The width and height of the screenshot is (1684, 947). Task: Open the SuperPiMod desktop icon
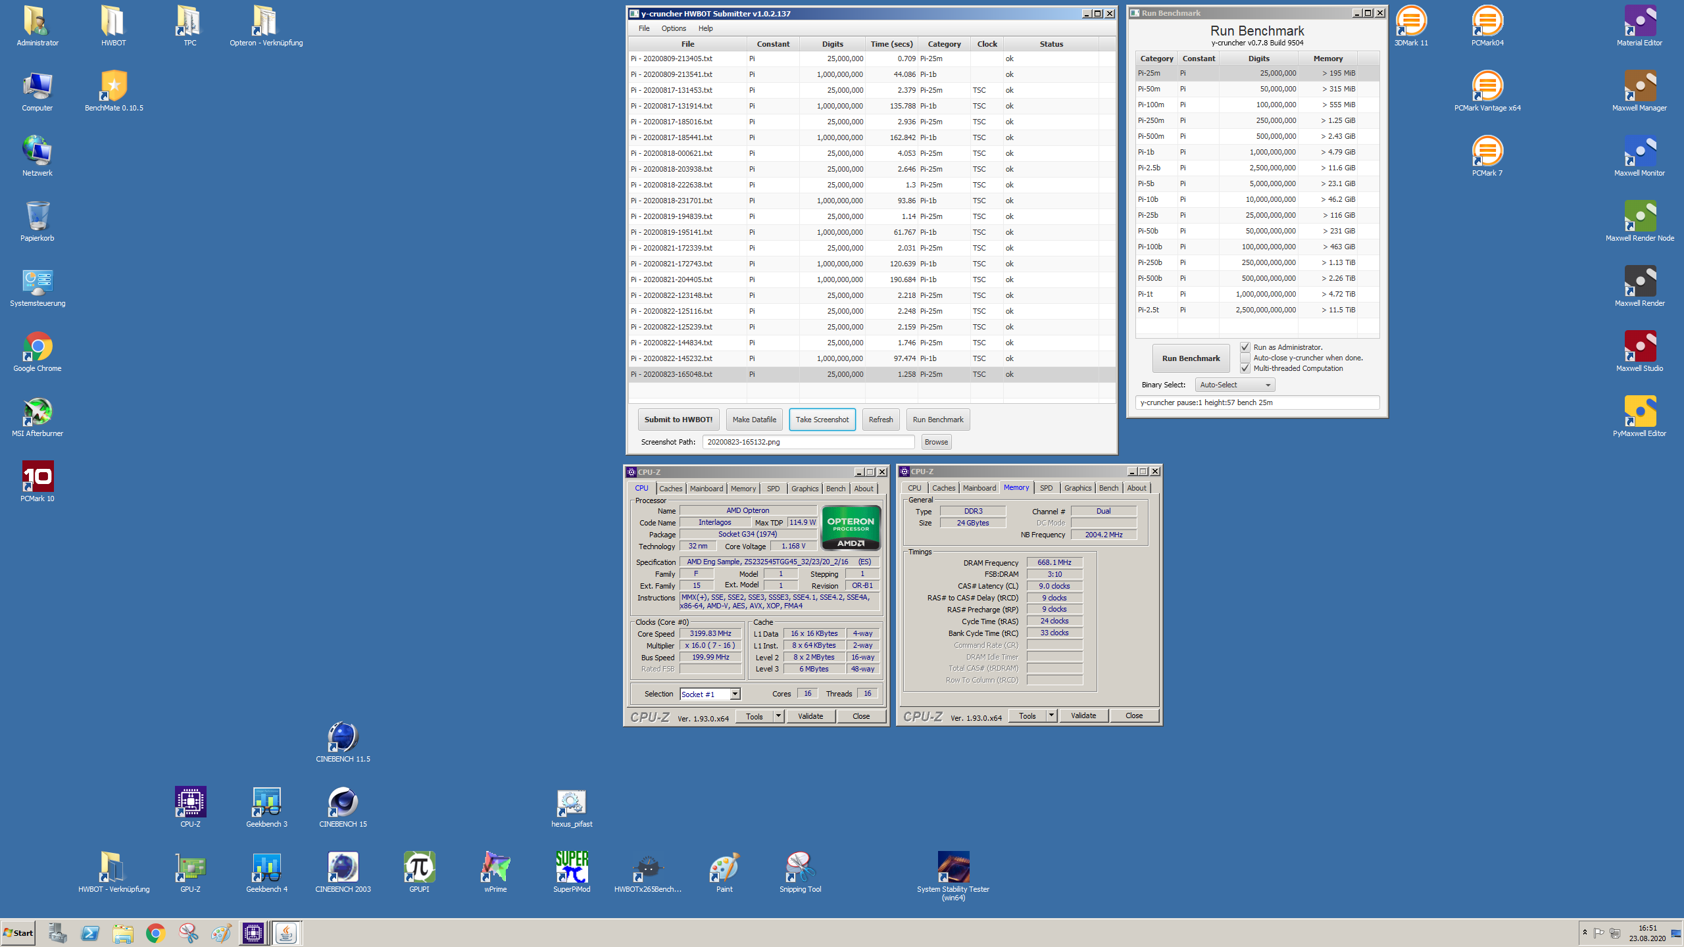[572, 872]
